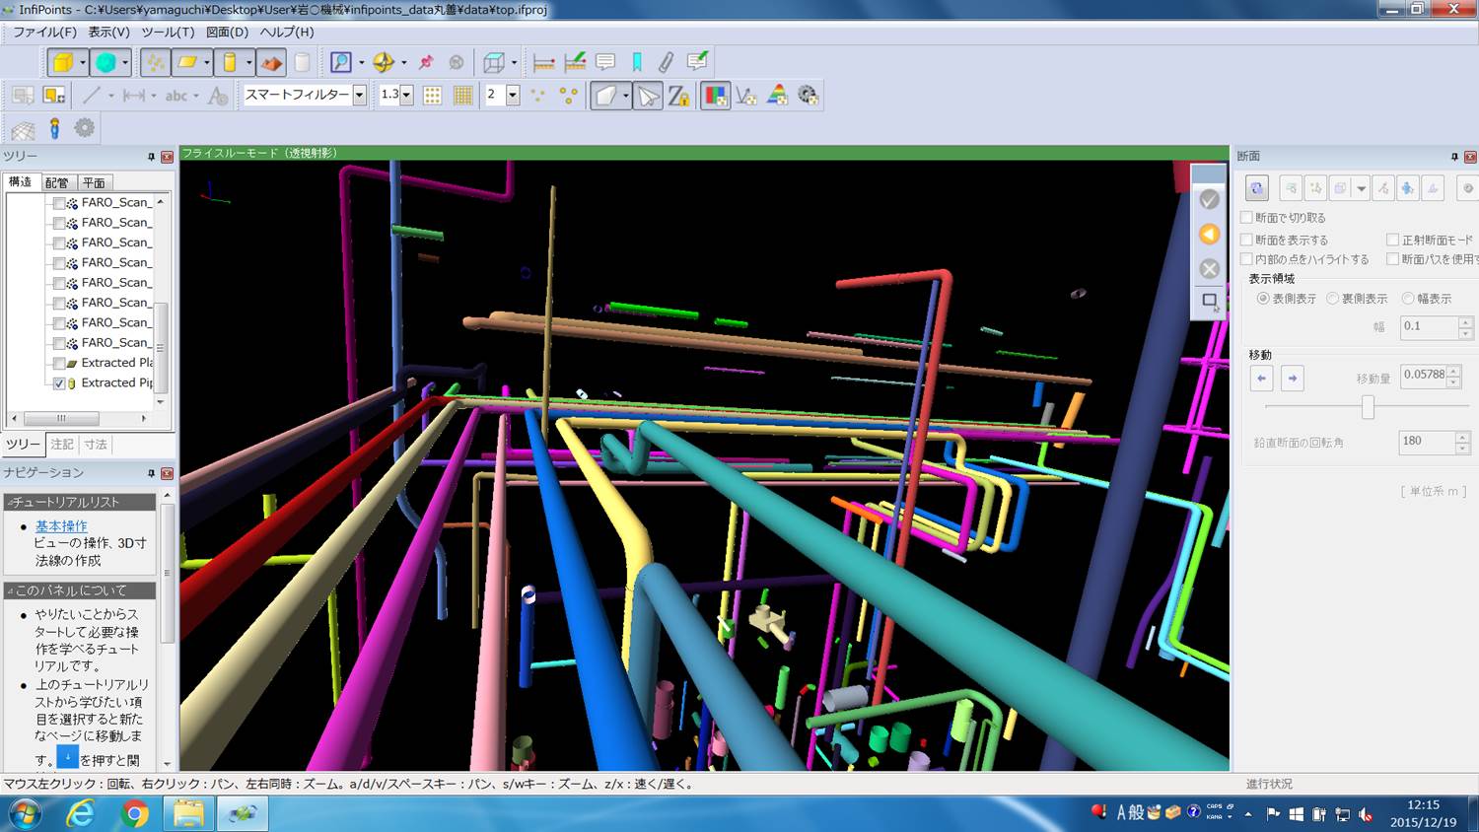Open the wireframe box view dropdown arrow
This screenshot has height=832, width=1479.
[514, 63]
